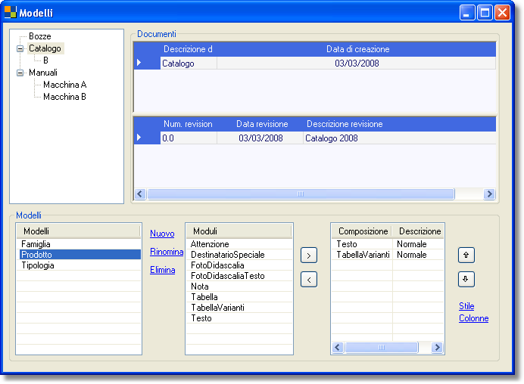Select the Catalogo 2008 revision description cell
This screenshot has height=384, width=524.
click(400, 138)
